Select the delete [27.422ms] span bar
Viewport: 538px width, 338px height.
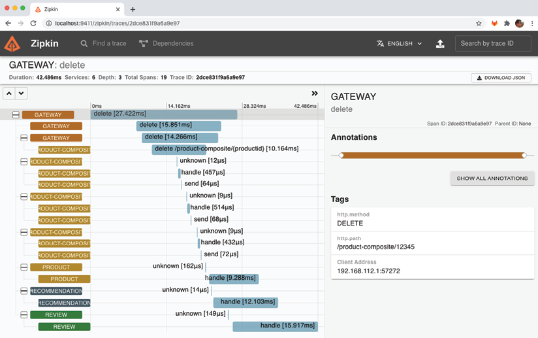pos(164,114)
